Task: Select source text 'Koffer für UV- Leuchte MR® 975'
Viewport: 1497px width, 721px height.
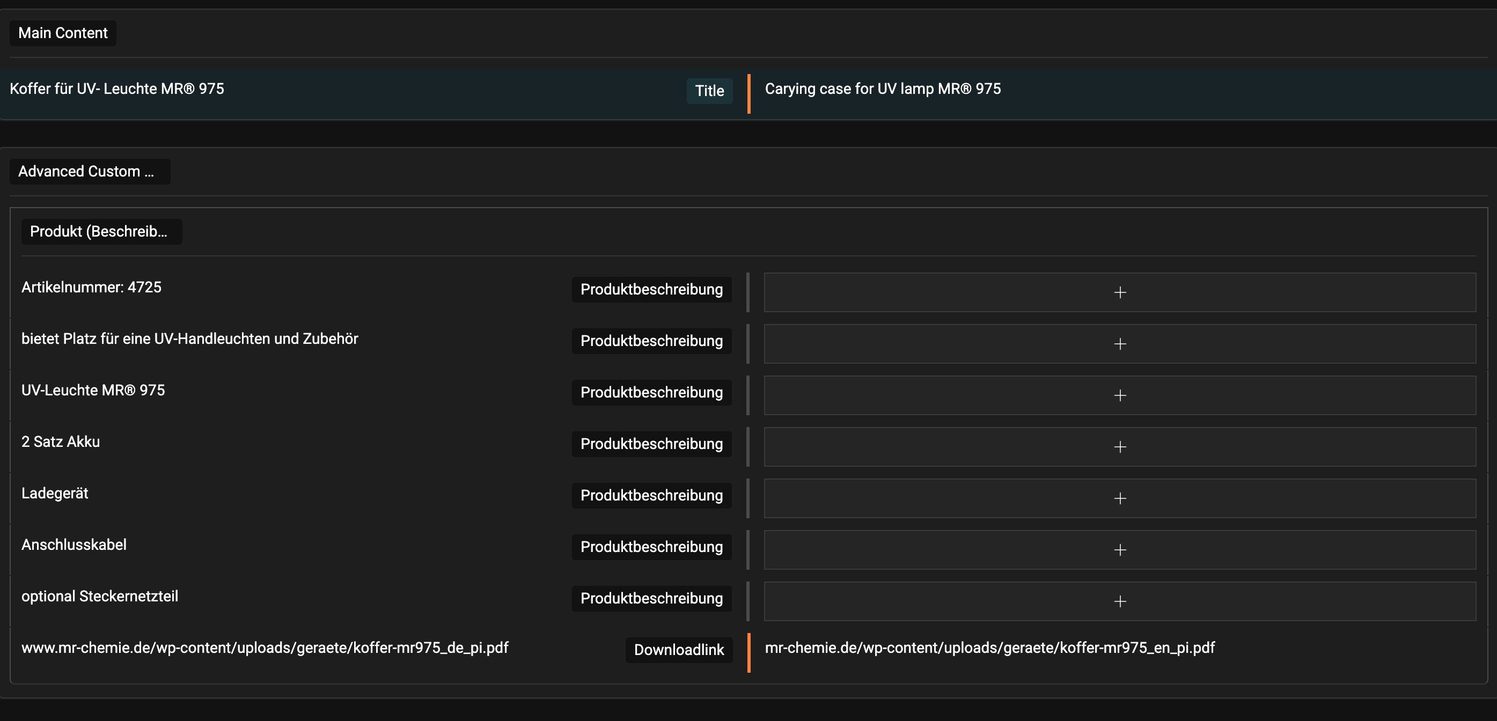Action: click(x=117, y=89)
